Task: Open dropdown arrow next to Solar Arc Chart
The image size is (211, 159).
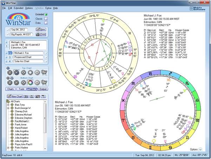Action: 46,61
